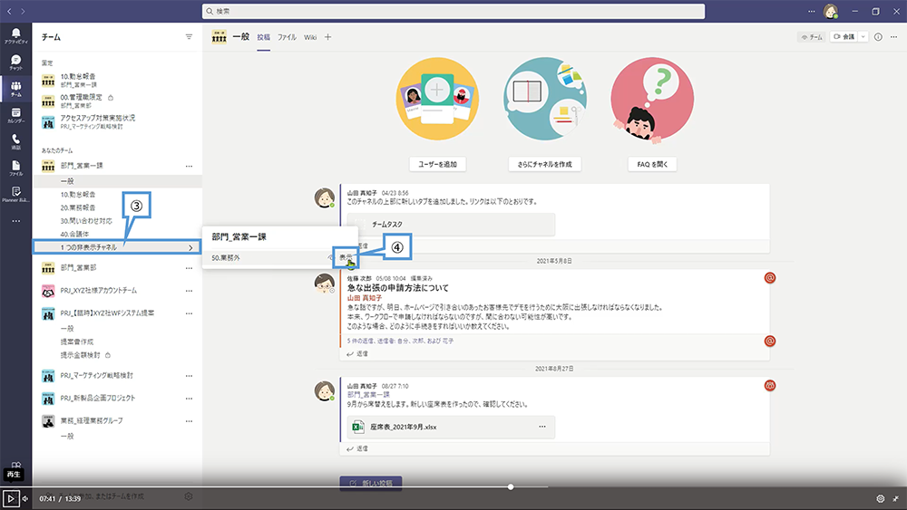Open the Calendar app
This screenshot has height=510, width=907.
pyautogui.click(x=15, y=115)
